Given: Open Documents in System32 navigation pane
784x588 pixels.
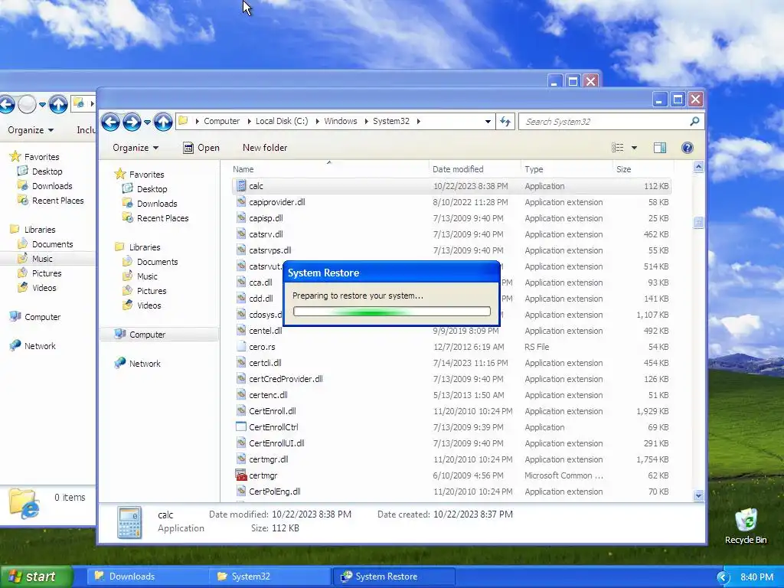Looking at the screenshot, I should coord(158,262).
